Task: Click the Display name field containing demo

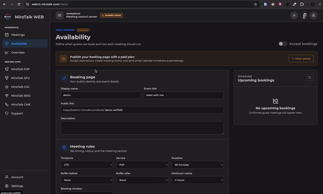Action: click(101, 95)
